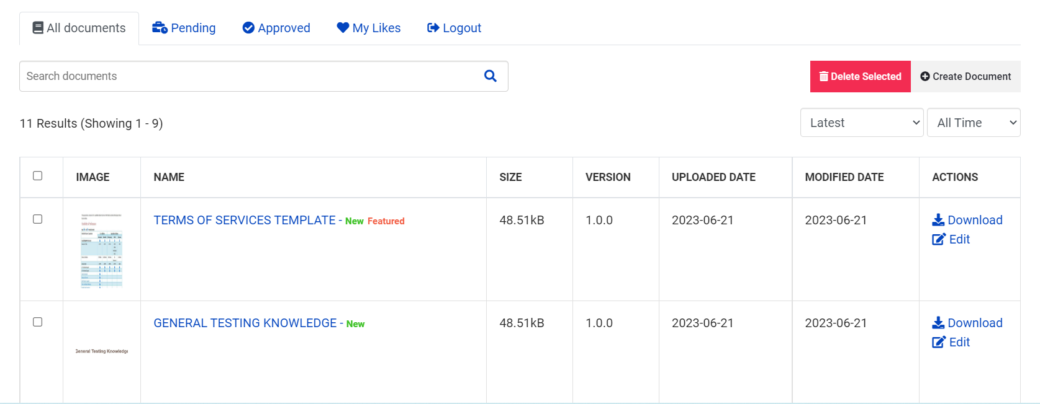Toggle the select-all checkbox in table header
The image size is (1040, 404).
click(x=38, y=176)
